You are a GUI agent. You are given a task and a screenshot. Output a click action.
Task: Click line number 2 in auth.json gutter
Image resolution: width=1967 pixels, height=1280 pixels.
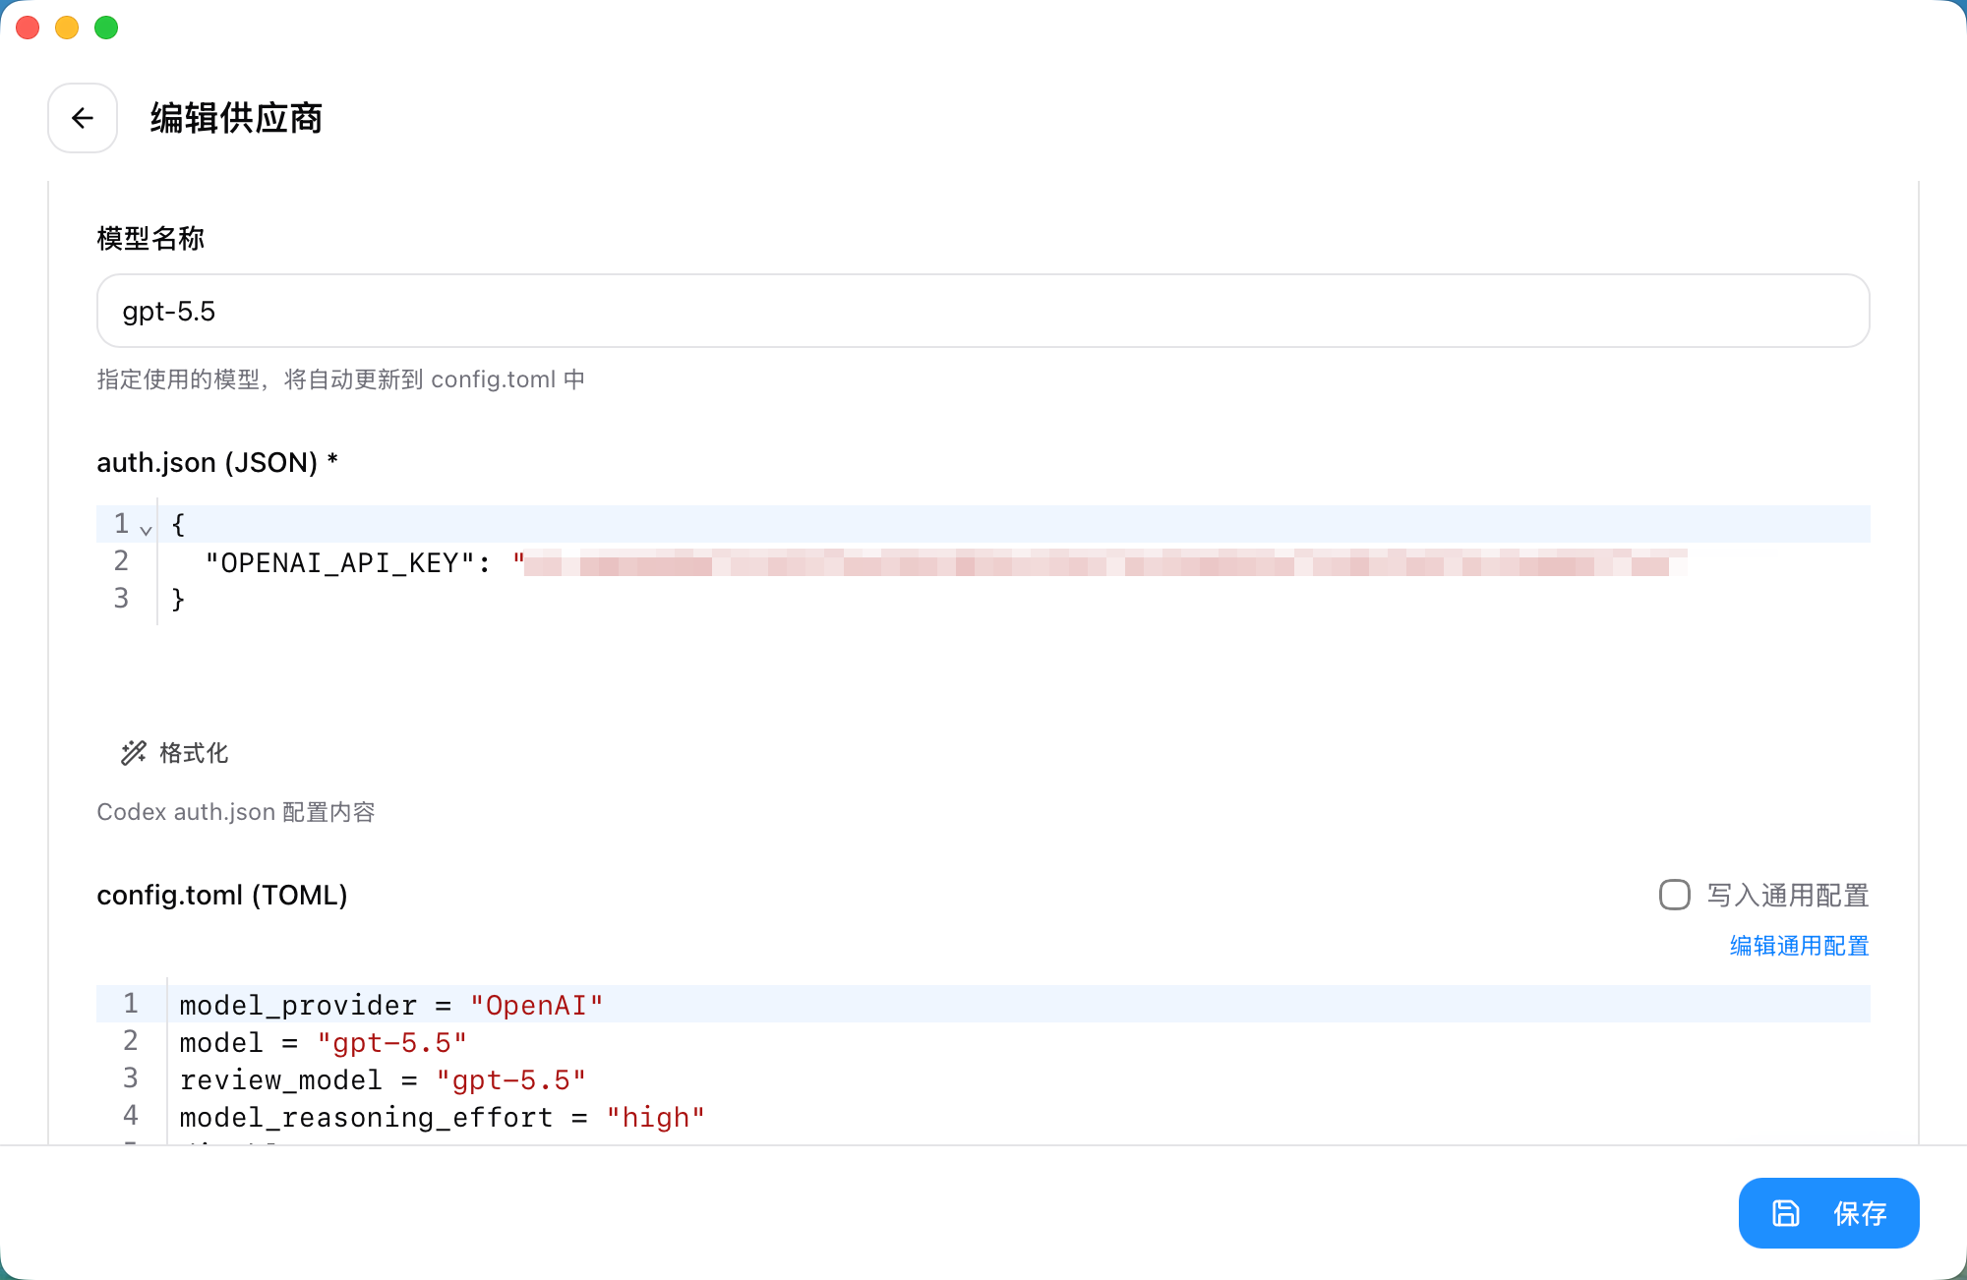121,561
